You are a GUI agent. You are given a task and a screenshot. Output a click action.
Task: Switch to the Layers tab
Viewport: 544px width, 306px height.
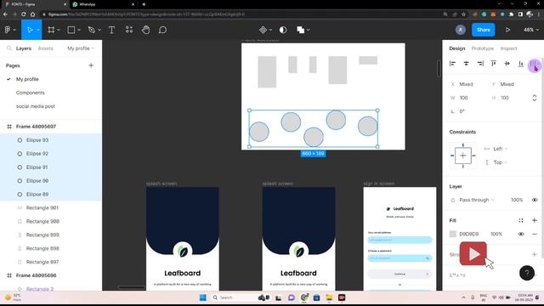click(24, 48)
